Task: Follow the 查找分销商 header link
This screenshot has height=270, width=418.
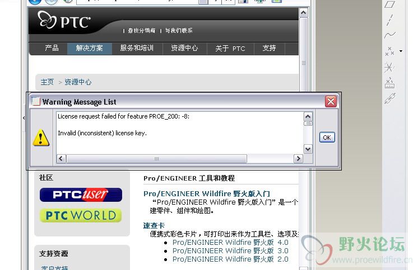Action: pyautogui.click(x=142, y=31)
